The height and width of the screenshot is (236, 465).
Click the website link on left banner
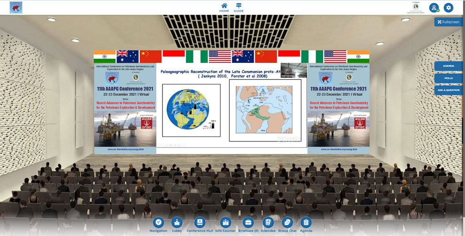click(x=125, y=150)
